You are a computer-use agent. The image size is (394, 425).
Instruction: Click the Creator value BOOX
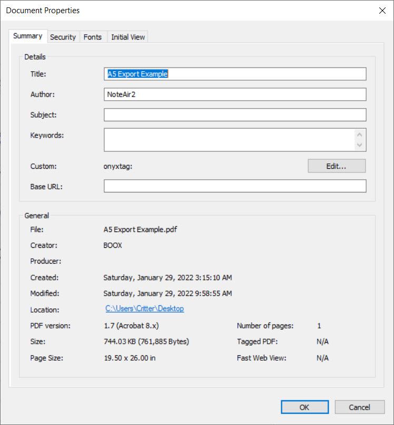coord(113,245)
